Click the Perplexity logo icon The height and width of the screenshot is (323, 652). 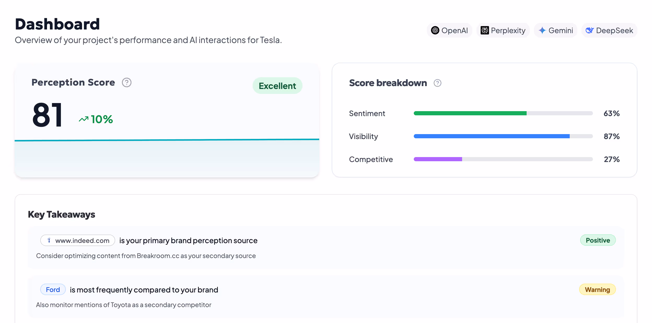[485, 31]
